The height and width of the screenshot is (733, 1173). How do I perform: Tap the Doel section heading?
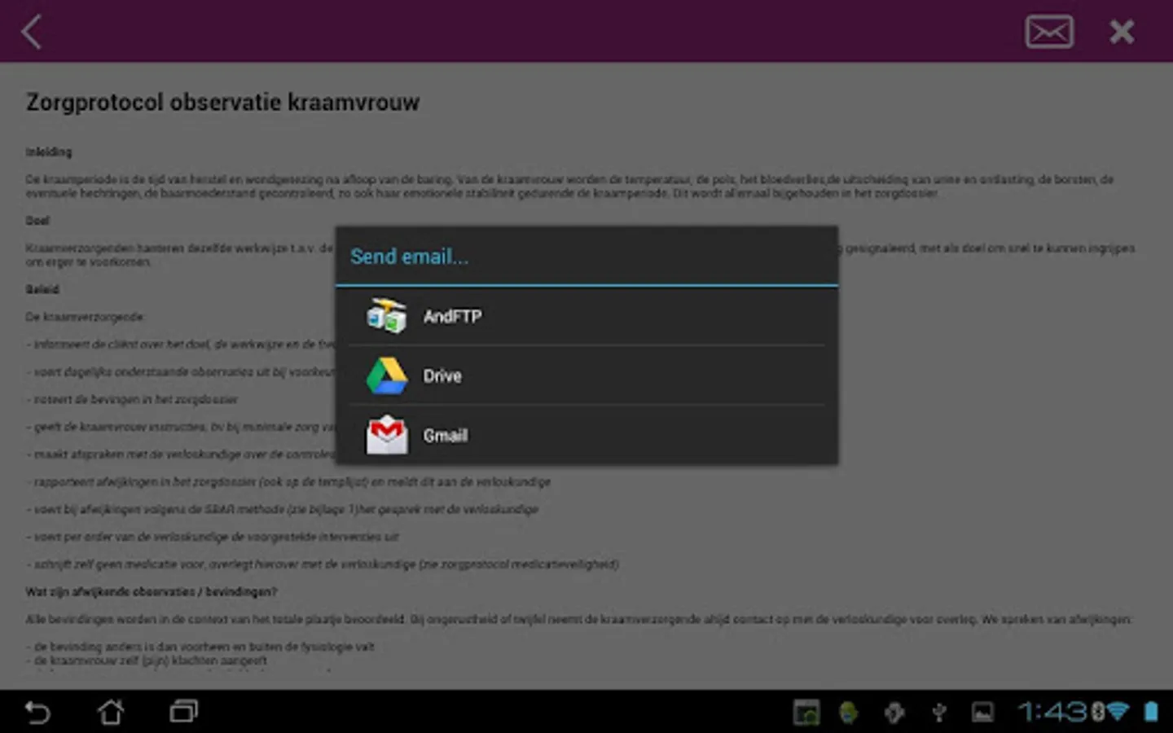pyautogui.click(x=37, y=221)
